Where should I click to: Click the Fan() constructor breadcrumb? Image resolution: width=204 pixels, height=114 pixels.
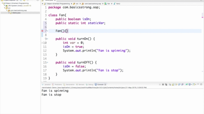(x=118, y=3)
